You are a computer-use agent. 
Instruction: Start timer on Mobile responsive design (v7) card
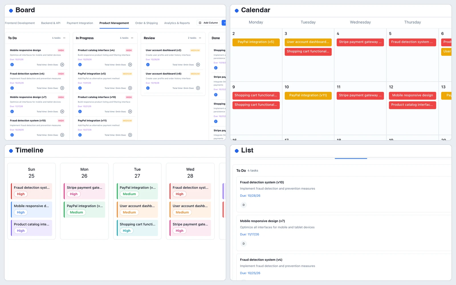point(62,111)
